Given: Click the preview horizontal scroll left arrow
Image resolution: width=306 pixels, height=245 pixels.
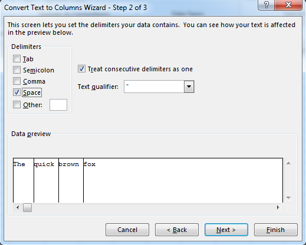Looking at the screenshot, I should [18, 207].
